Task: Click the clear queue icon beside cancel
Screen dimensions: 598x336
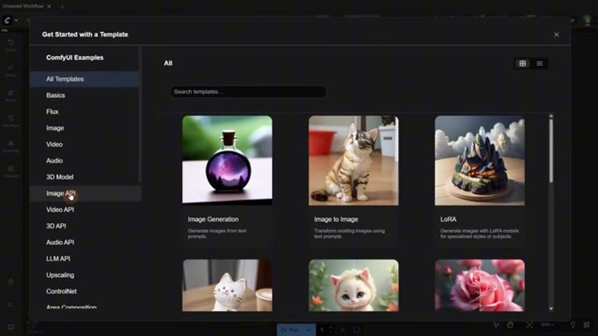Action: [356, 330]
